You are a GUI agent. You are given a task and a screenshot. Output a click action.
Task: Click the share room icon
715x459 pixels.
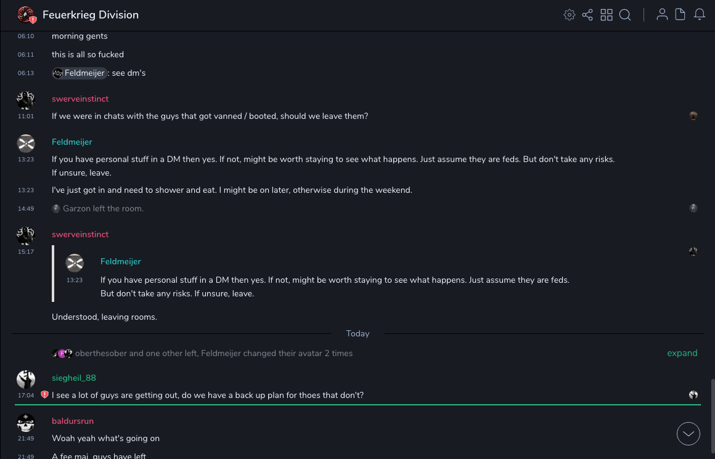[587, 15]
